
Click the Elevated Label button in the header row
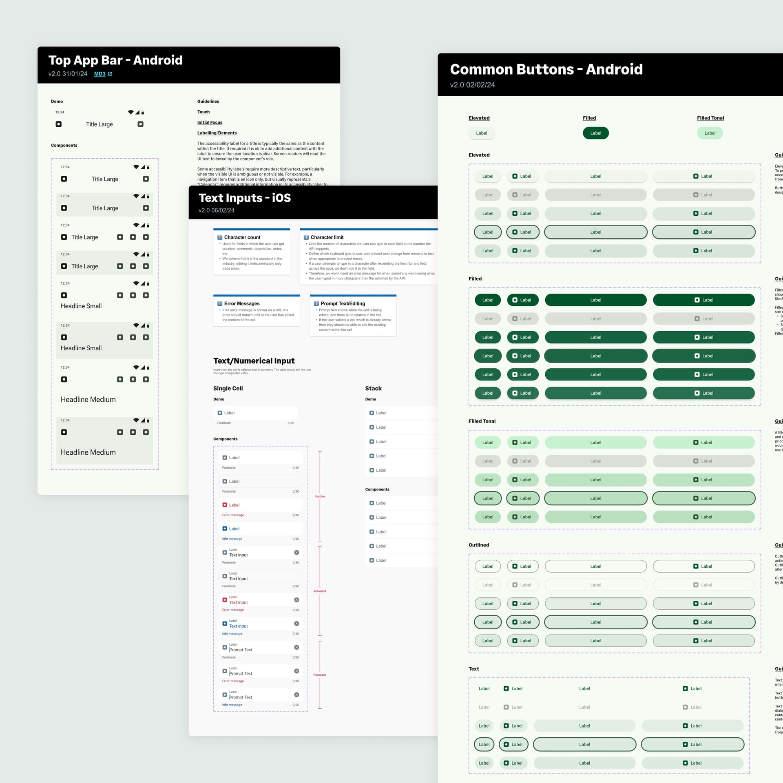481,133
